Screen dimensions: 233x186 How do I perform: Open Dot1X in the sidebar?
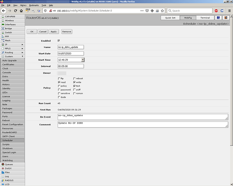point(12,169)
